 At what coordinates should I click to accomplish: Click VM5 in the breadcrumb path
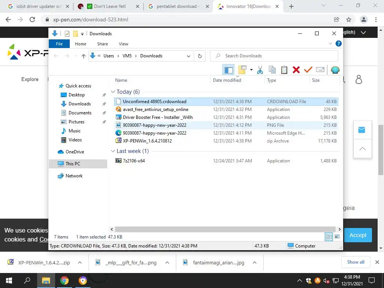(127, 56)
